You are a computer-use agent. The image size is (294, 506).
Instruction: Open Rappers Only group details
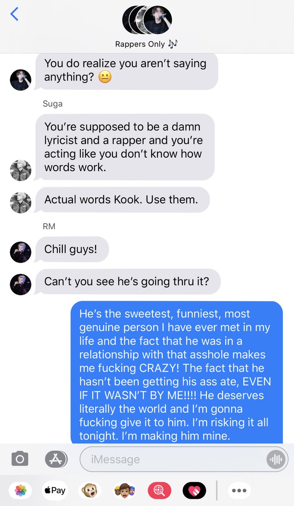147,44
